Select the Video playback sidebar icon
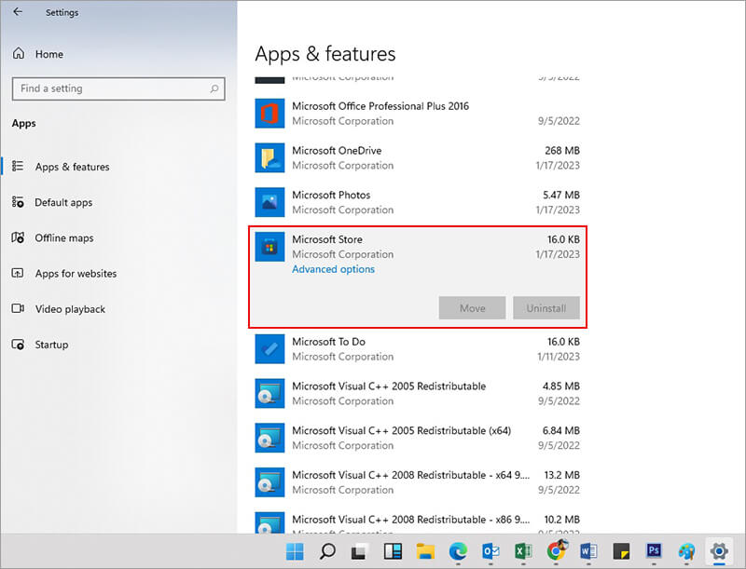Screen dimensions: 746x569 click(x=18, y=308)
